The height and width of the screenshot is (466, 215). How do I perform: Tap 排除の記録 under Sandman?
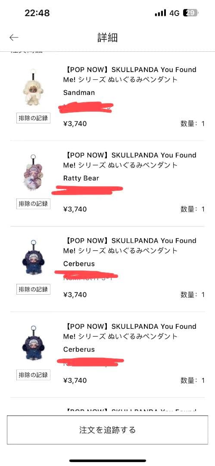pyautogui.click(x=33, y=118)
